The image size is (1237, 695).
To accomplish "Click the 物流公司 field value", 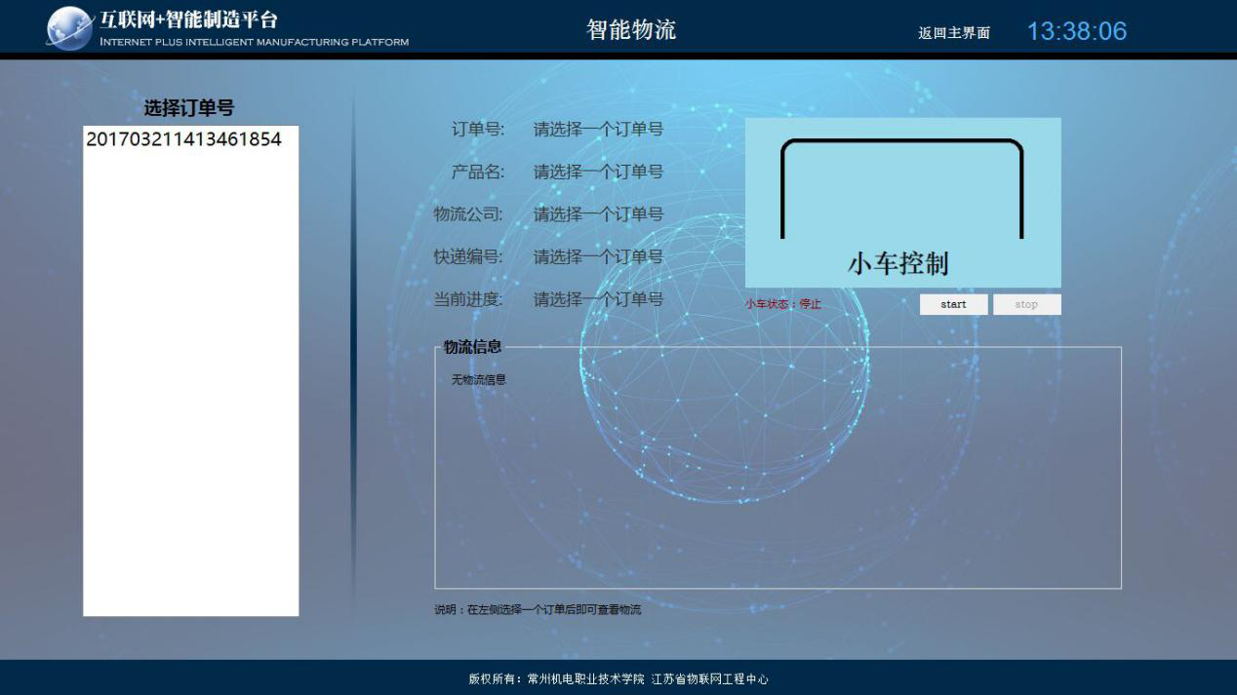I will coord(598,214).
